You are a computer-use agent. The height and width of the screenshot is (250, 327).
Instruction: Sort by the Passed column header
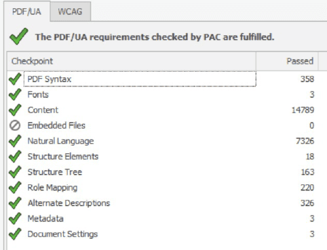click(x=287, y=61)
